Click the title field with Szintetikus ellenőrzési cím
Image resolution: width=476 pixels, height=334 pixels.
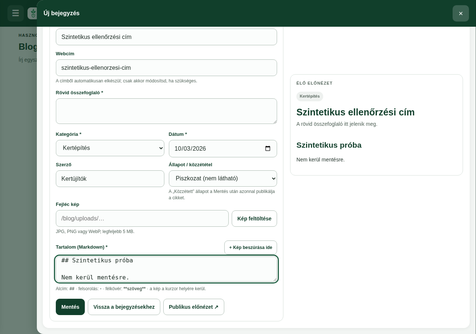pos(166,37)
